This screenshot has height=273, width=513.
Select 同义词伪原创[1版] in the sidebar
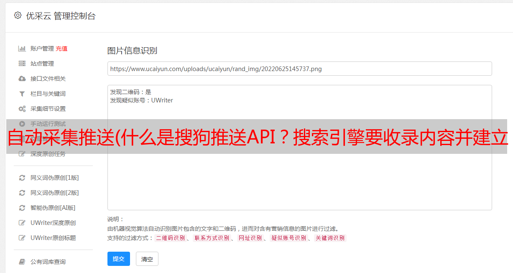coord(55,178)
